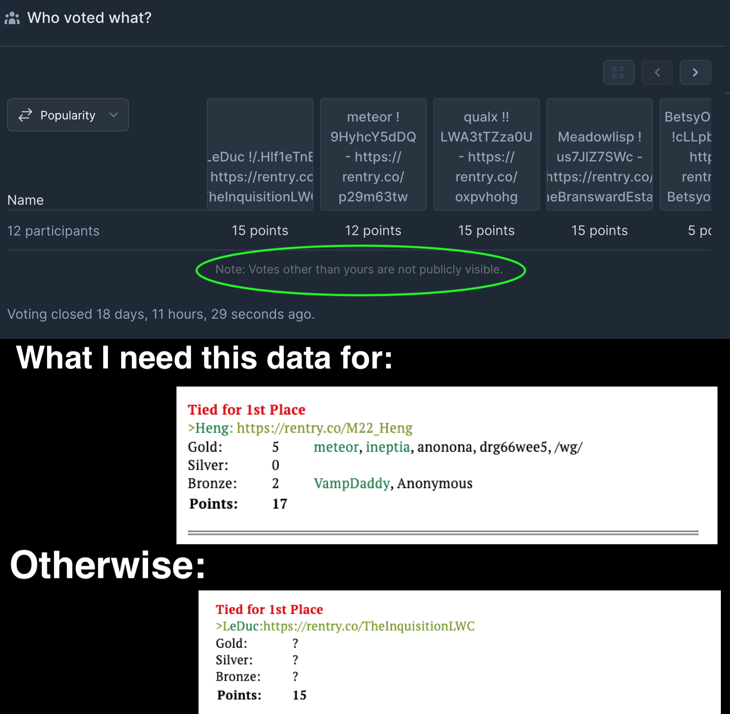Image resolution: width=730 pixels, height=714 pixels.
Task: Click 15 points under qualx
Action: tap(487, 231)
